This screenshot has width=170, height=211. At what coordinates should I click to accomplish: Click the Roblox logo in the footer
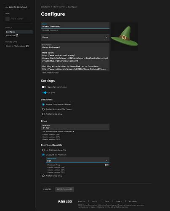[x=65, y=202]
